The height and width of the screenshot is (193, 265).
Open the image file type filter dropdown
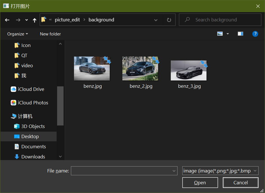pyautogui.click(x=220, y=171)
